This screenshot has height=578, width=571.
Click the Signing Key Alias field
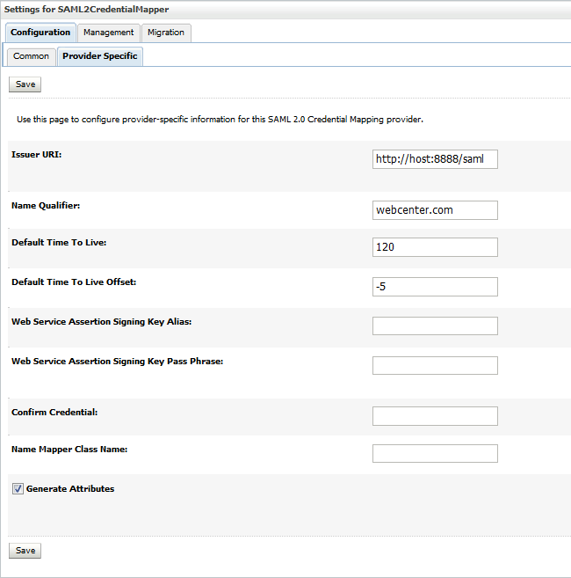[x=435, y=326]
